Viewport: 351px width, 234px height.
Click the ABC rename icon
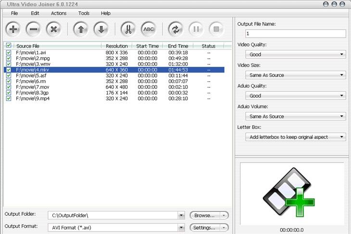click(149, 29)
